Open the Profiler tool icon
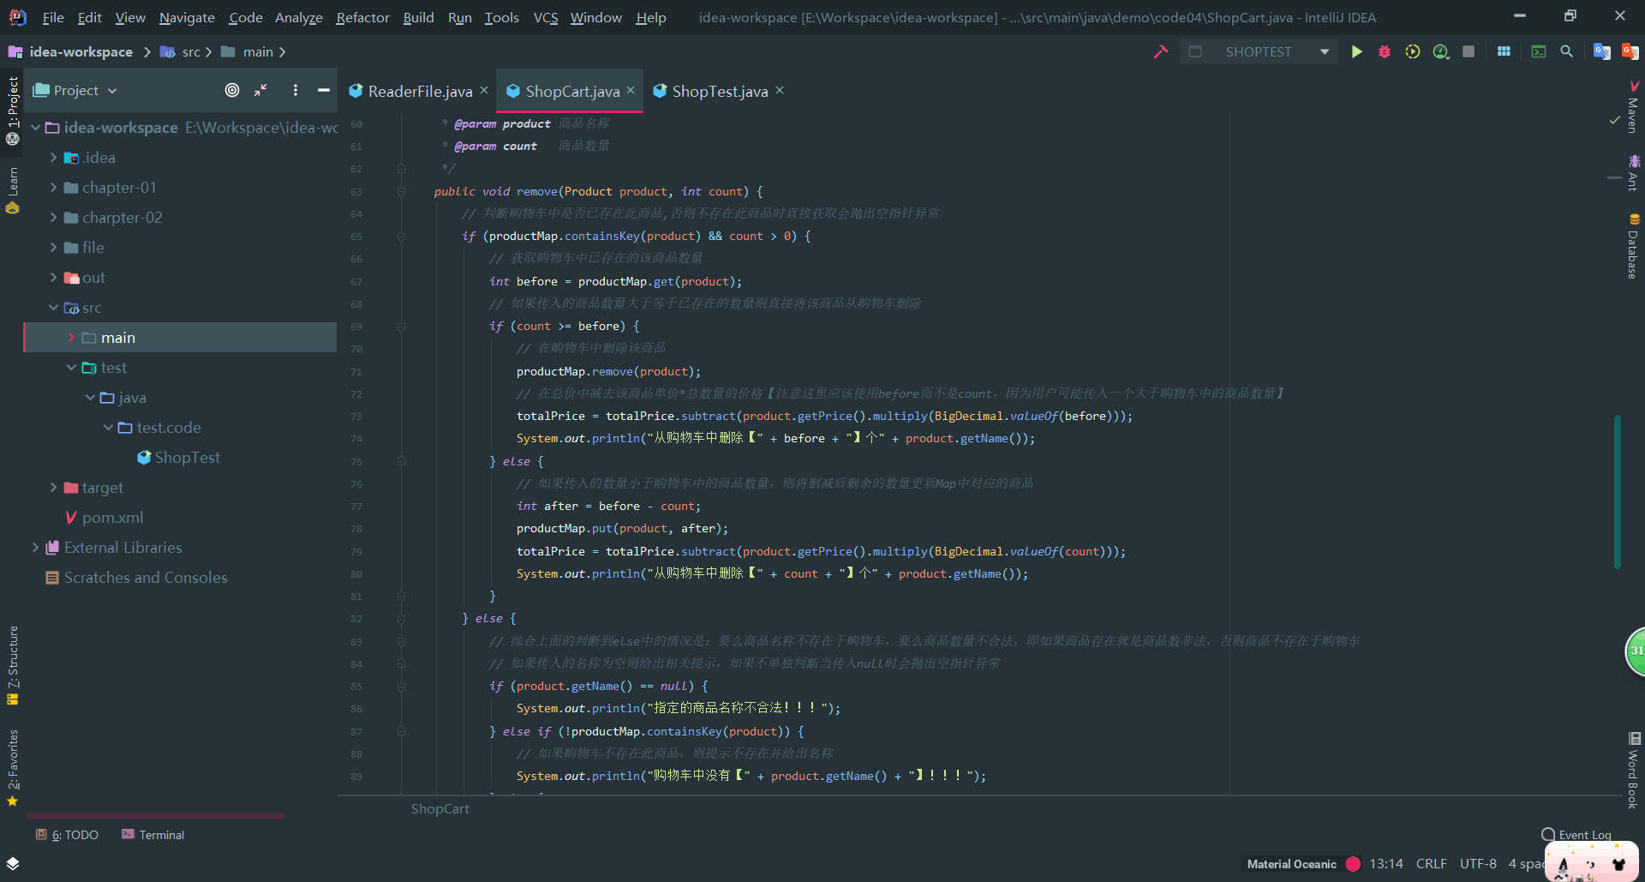This screenshot has height=882, width=1645. tap(1440, 51)
